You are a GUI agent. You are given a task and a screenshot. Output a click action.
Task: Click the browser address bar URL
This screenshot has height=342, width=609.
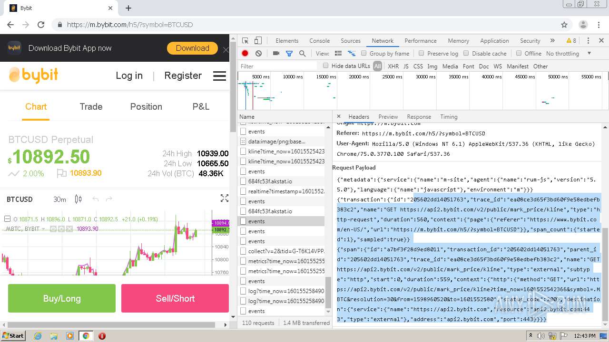(x=130, y=25)
